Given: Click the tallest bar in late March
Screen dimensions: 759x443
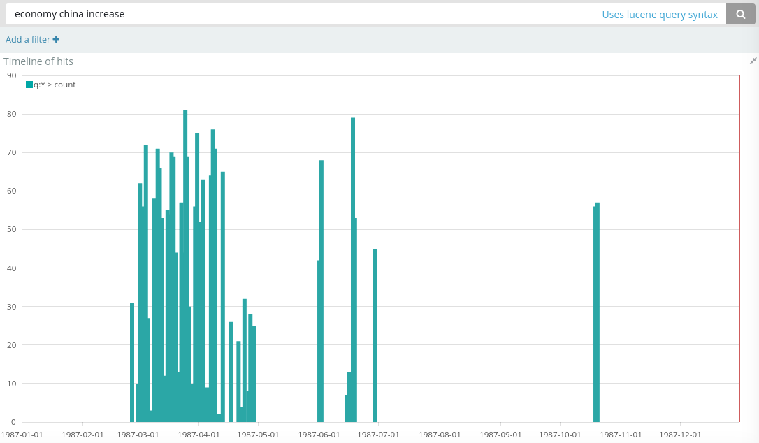Looking at the screenshot, I should pyautogui.click(x=185, y=266).
